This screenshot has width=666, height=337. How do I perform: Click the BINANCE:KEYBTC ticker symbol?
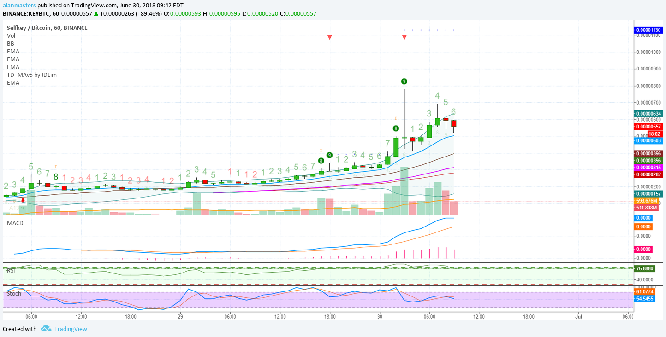[x=26, y=14]
